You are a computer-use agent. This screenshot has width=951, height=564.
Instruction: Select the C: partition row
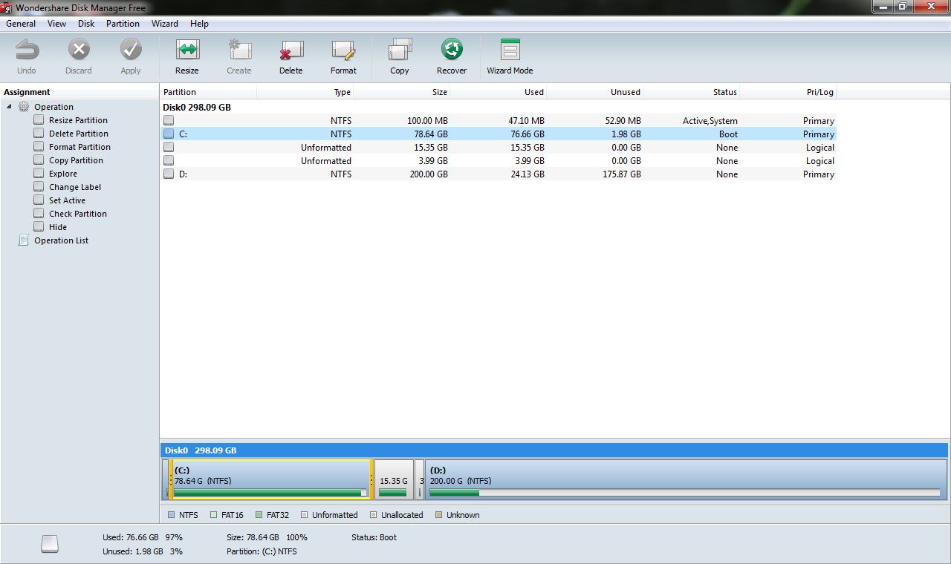(x=499, y=134)
